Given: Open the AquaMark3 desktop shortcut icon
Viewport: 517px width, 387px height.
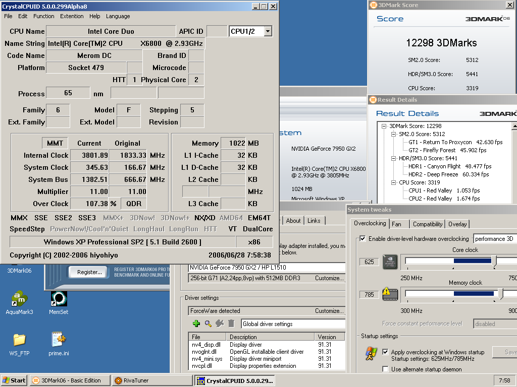Looking at the screenshot, I should [x=19, y=298].
